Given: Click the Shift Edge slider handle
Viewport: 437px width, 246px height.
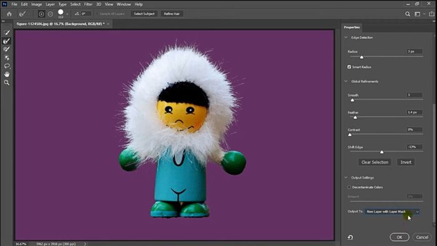Looking at the screenshot, I should 381,152.
